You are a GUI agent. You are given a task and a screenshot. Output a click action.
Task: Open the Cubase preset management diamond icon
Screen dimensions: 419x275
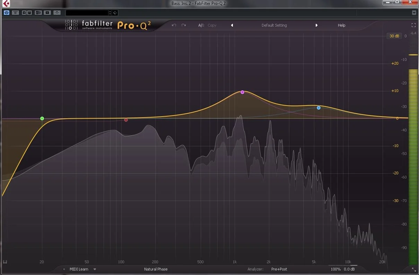pos(115,13)
